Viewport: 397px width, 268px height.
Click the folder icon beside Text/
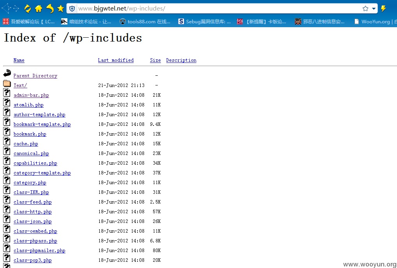click(7, 83)
